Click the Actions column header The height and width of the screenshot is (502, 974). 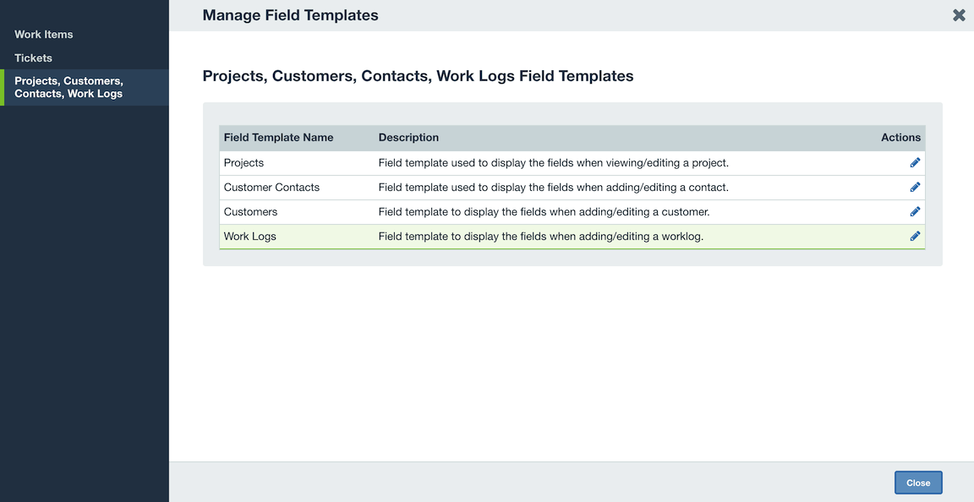click(x=900, y=137)
